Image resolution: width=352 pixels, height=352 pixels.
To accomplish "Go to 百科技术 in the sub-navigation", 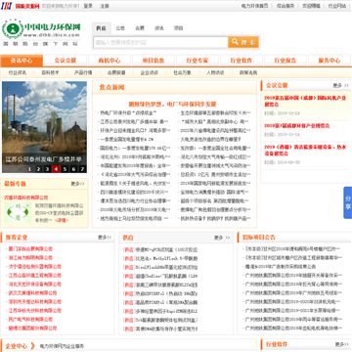I will [x=50, y=72].
